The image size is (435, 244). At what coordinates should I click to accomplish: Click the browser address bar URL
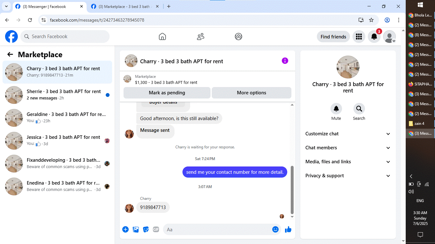[97, 20]
